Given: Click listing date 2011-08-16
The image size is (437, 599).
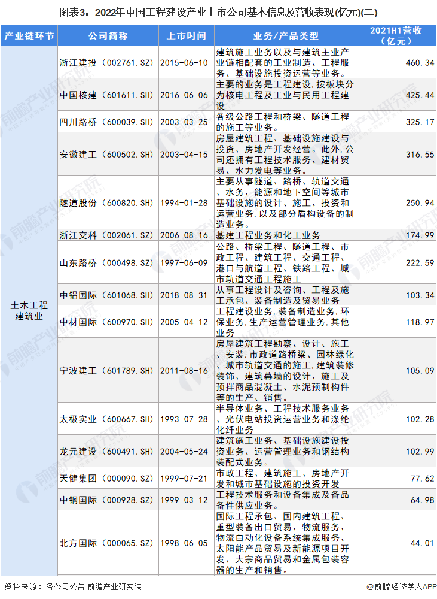Looking at the screenshot, I should (x=184, y=371).
